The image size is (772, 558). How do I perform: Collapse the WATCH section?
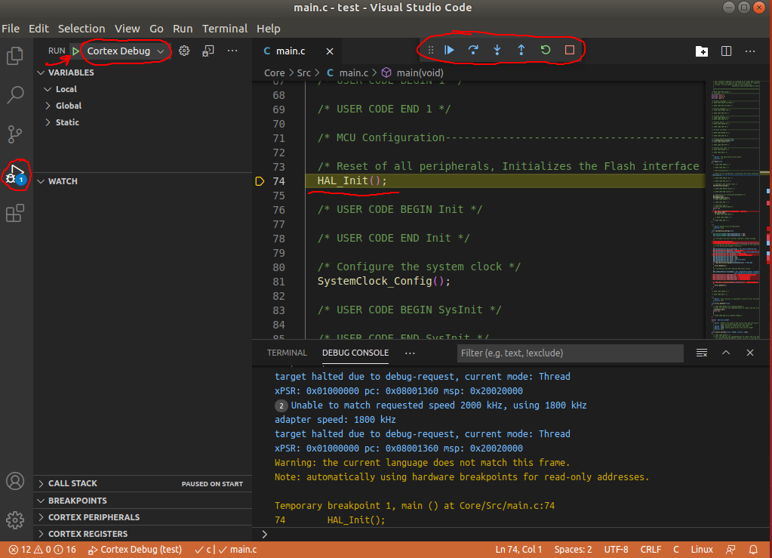tap(143, 181)
